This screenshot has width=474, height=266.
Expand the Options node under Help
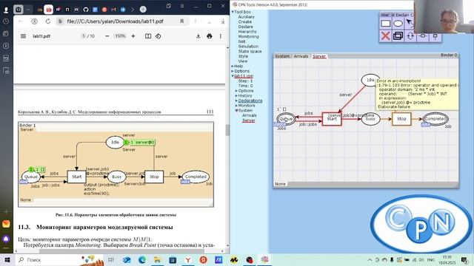click(x=233, y=71)
